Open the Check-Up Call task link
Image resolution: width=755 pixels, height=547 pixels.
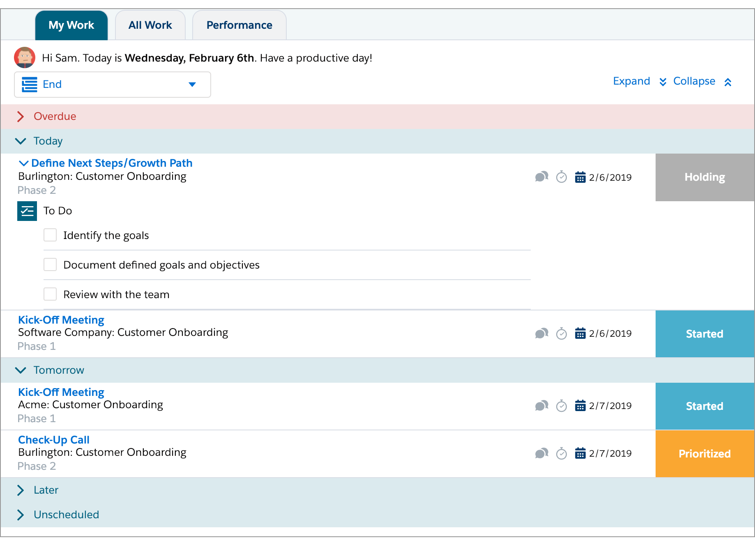54,440
